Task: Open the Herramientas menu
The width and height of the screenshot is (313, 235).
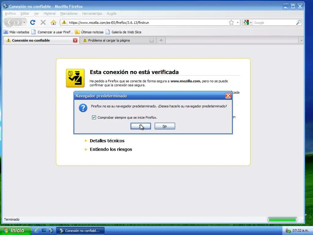Action: (92, 13)
